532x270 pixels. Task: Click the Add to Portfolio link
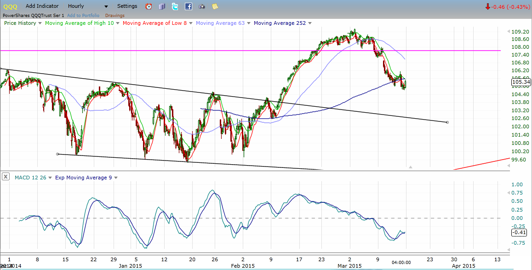point(83,16)
